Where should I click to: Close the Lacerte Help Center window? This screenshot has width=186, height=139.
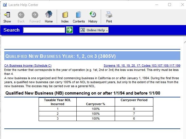(x=182, y=5)
